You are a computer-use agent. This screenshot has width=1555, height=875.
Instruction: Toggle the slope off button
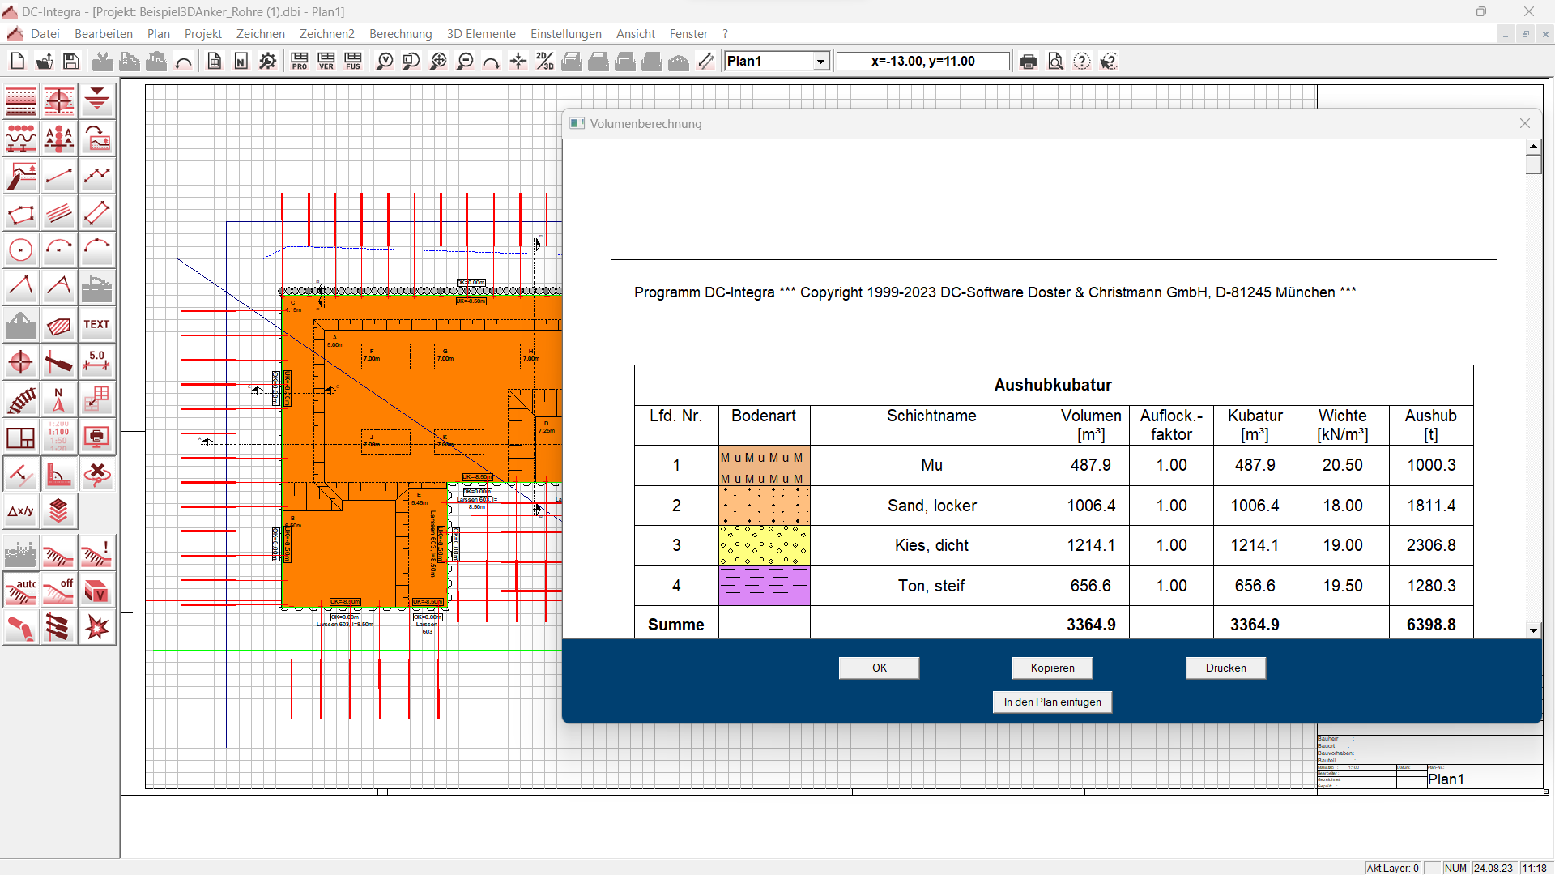[58, 591]
